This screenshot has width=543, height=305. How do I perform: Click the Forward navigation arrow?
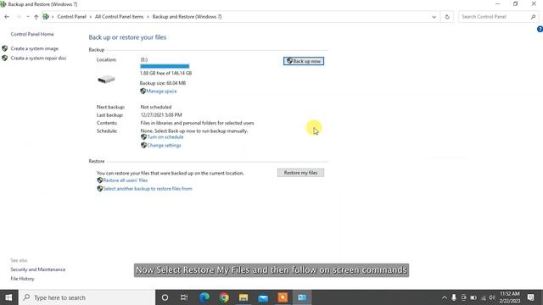[x=19, y=17]
